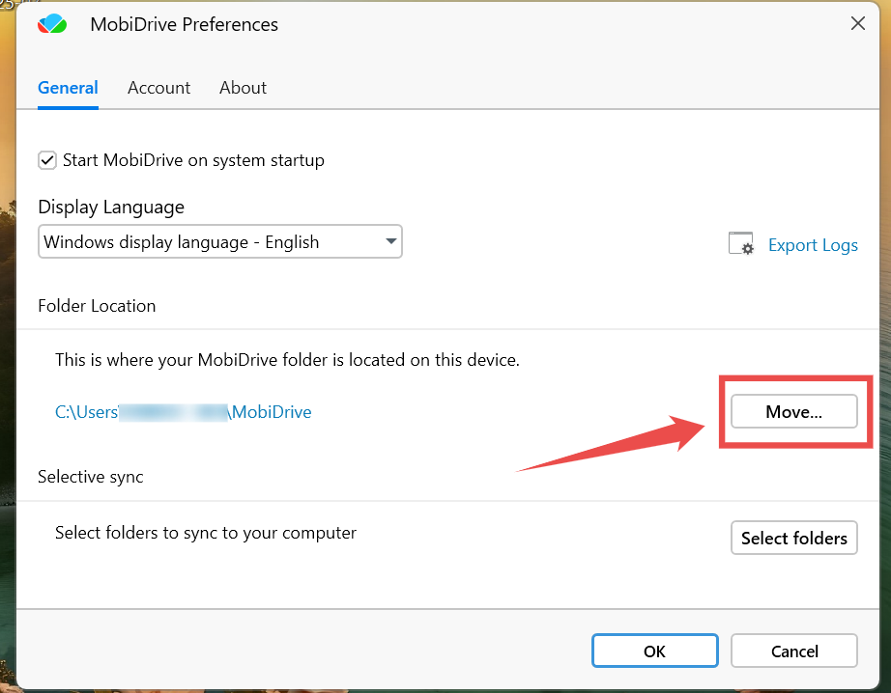Click the Folder Location section heading
Viewport: 891px width, 693px height.
click(x=97, y=306)
